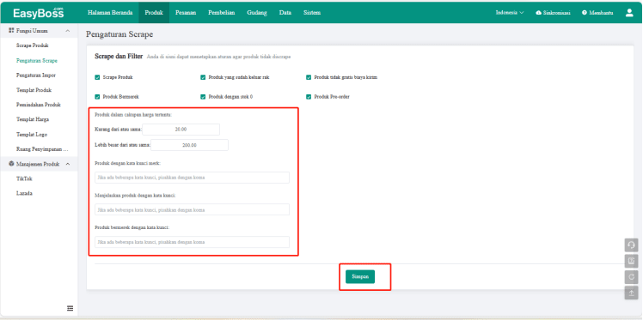The image size is (643, 320).
Task: Open Scrape Produk in sidebar
Action: tap(33, 45)
